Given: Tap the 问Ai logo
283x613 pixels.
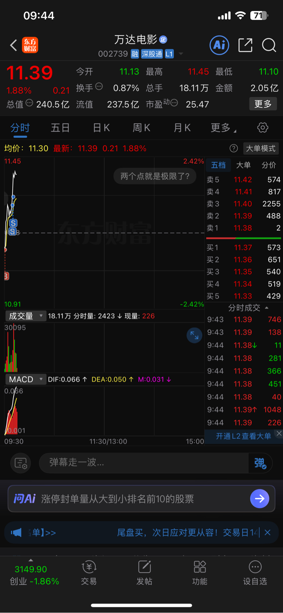Looking at the screenshot, I should (x=24, y=499).
